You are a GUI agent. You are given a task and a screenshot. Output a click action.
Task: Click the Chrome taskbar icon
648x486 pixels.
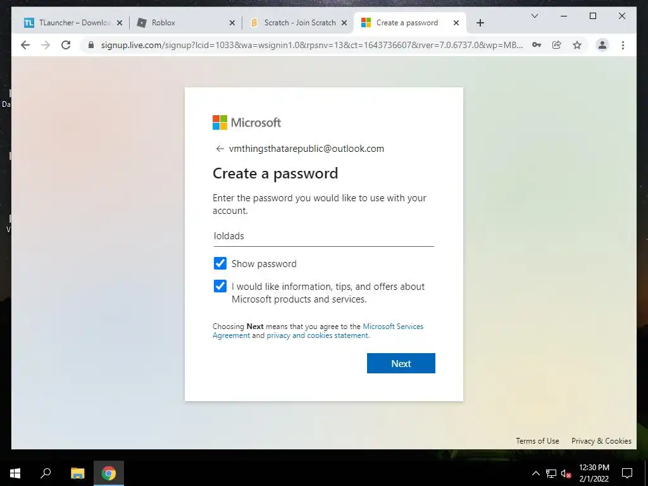[109, 473]
